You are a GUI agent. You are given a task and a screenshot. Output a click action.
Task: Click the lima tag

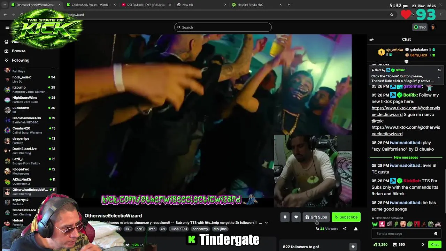click(x=152, y=229)
